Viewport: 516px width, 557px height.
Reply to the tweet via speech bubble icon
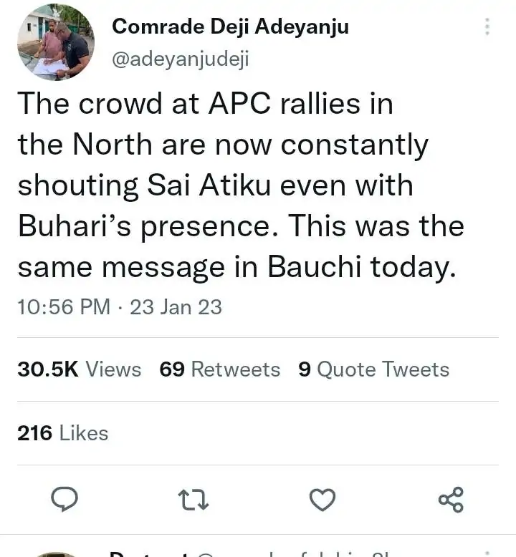[65, 498]
